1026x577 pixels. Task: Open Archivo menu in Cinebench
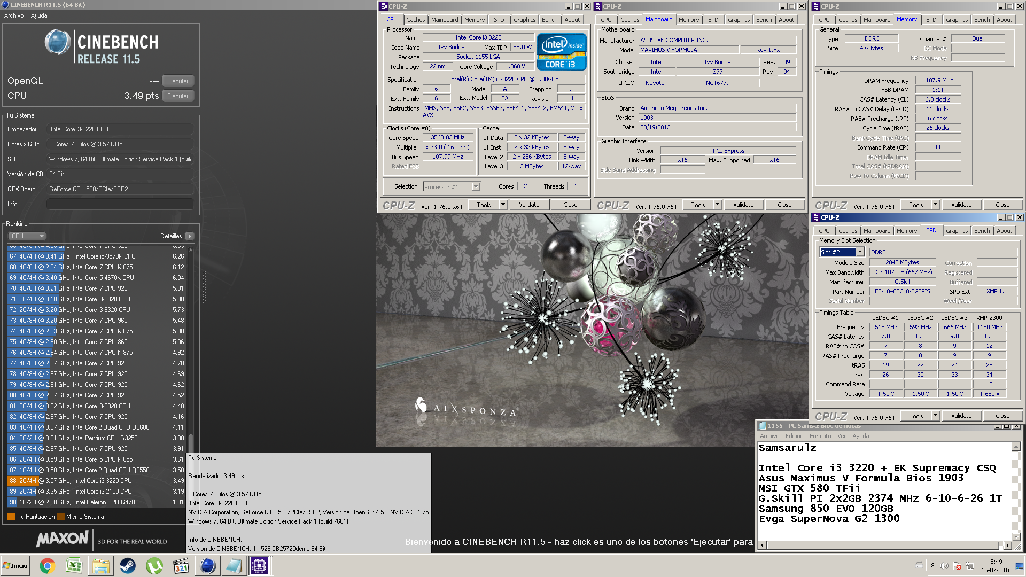tap(14, 15)
